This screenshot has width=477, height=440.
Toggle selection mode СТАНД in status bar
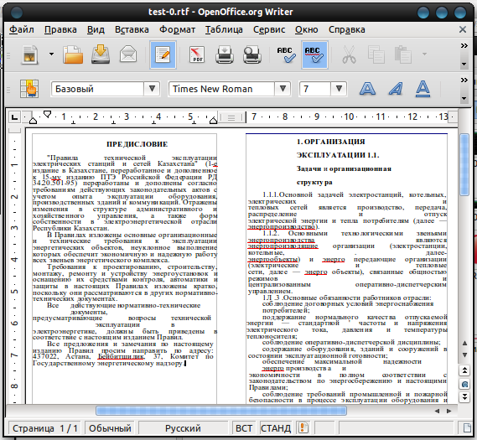(x=276, y=428)
